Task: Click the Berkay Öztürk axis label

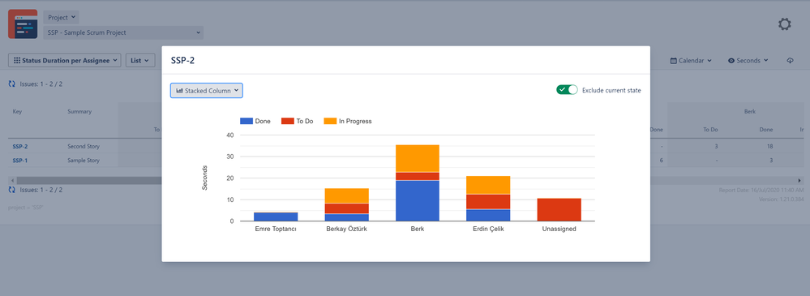Action: 347,229
